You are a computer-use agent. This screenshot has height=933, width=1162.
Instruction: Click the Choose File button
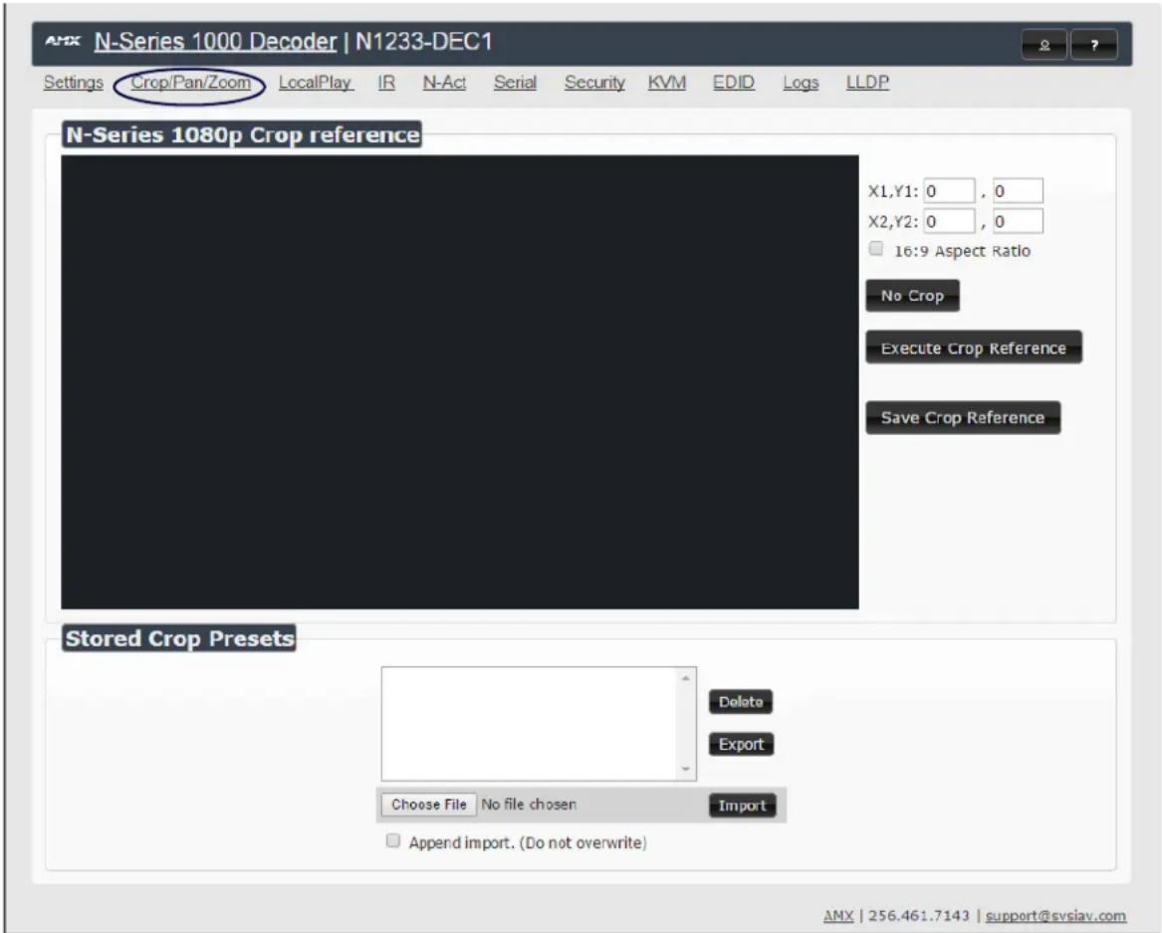[428, 805]
